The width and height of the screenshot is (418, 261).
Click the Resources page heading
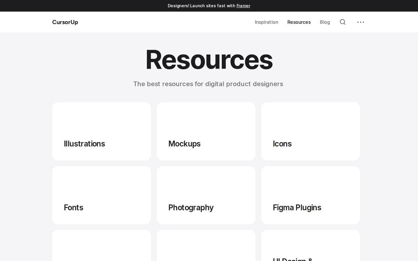(209, 60)
